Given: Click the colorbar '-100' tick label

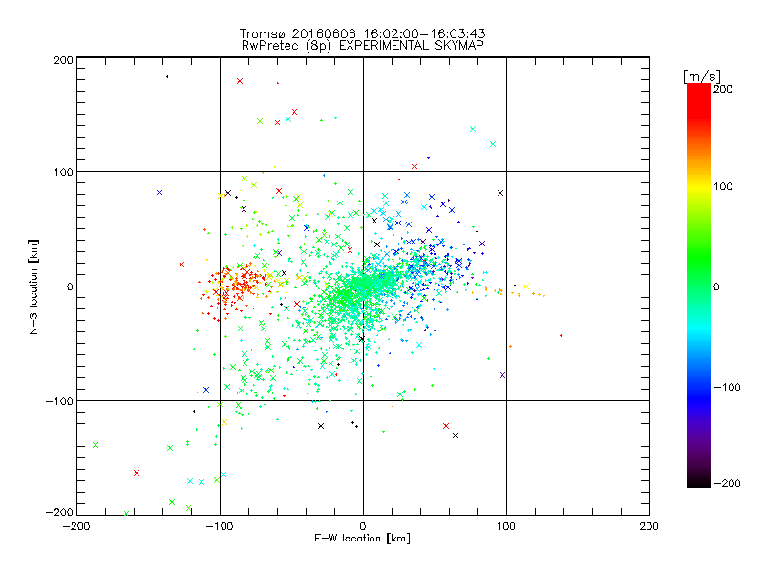Looking at the screenshot, I should pyautogui.click(x=727, y=387).
